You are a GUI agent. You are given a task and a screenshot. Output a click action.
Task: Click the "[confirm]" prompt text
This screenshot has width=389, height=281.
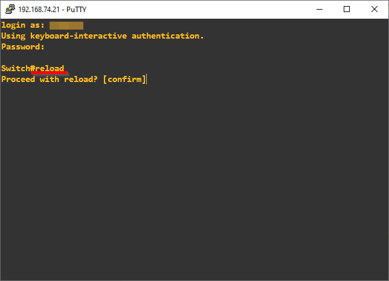(x=124, y=79)
